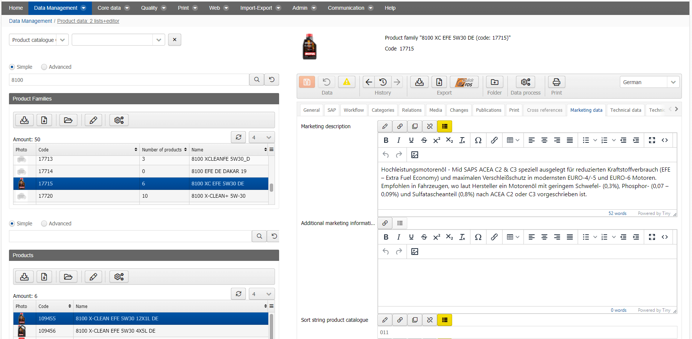The height and width of the screenshot is (339, 692).
Task: Open the Media tab
Action: [x=435, y=110]
